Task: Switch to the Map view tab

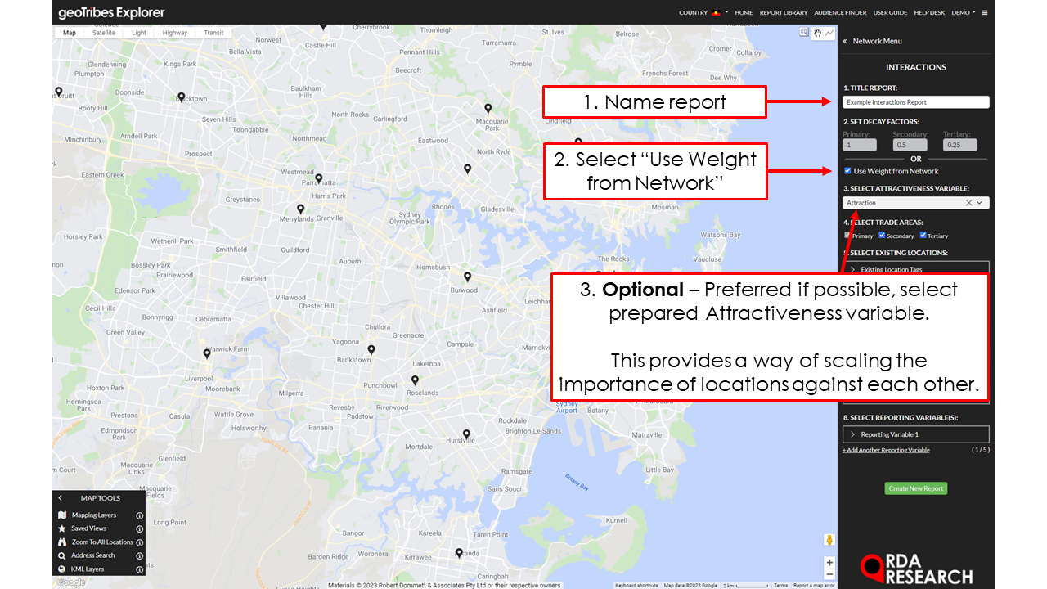Action: click(x=70, y=33)
